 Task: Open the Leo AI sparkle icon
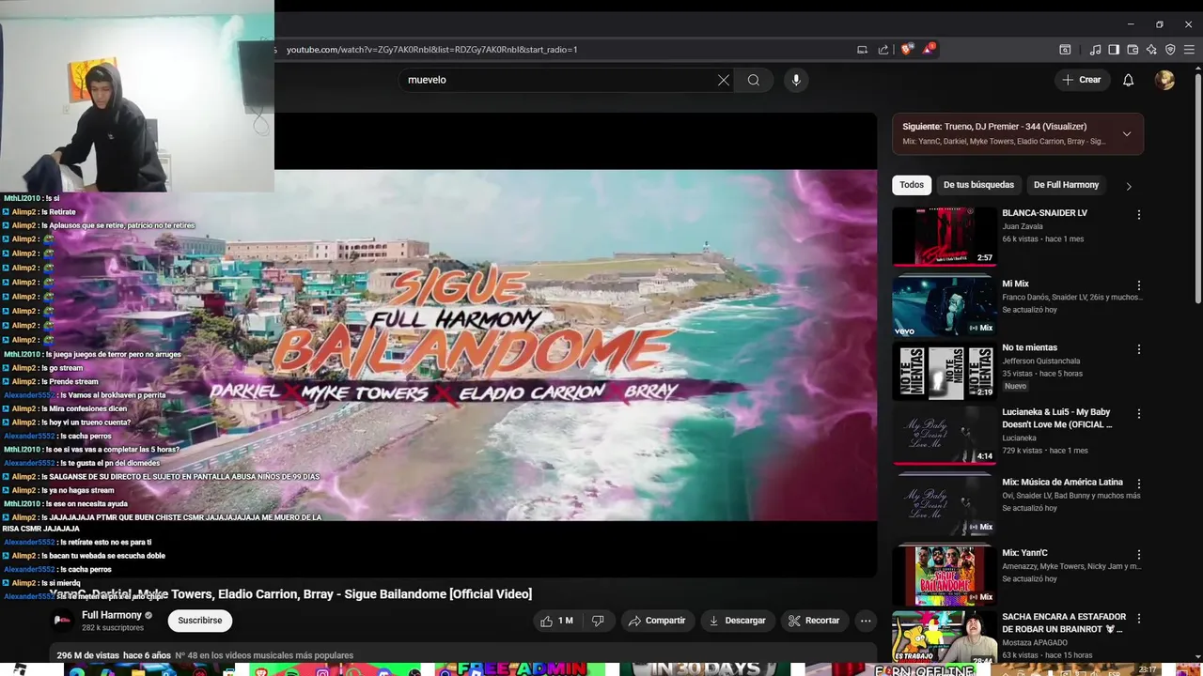click(x=1151, y=50)
